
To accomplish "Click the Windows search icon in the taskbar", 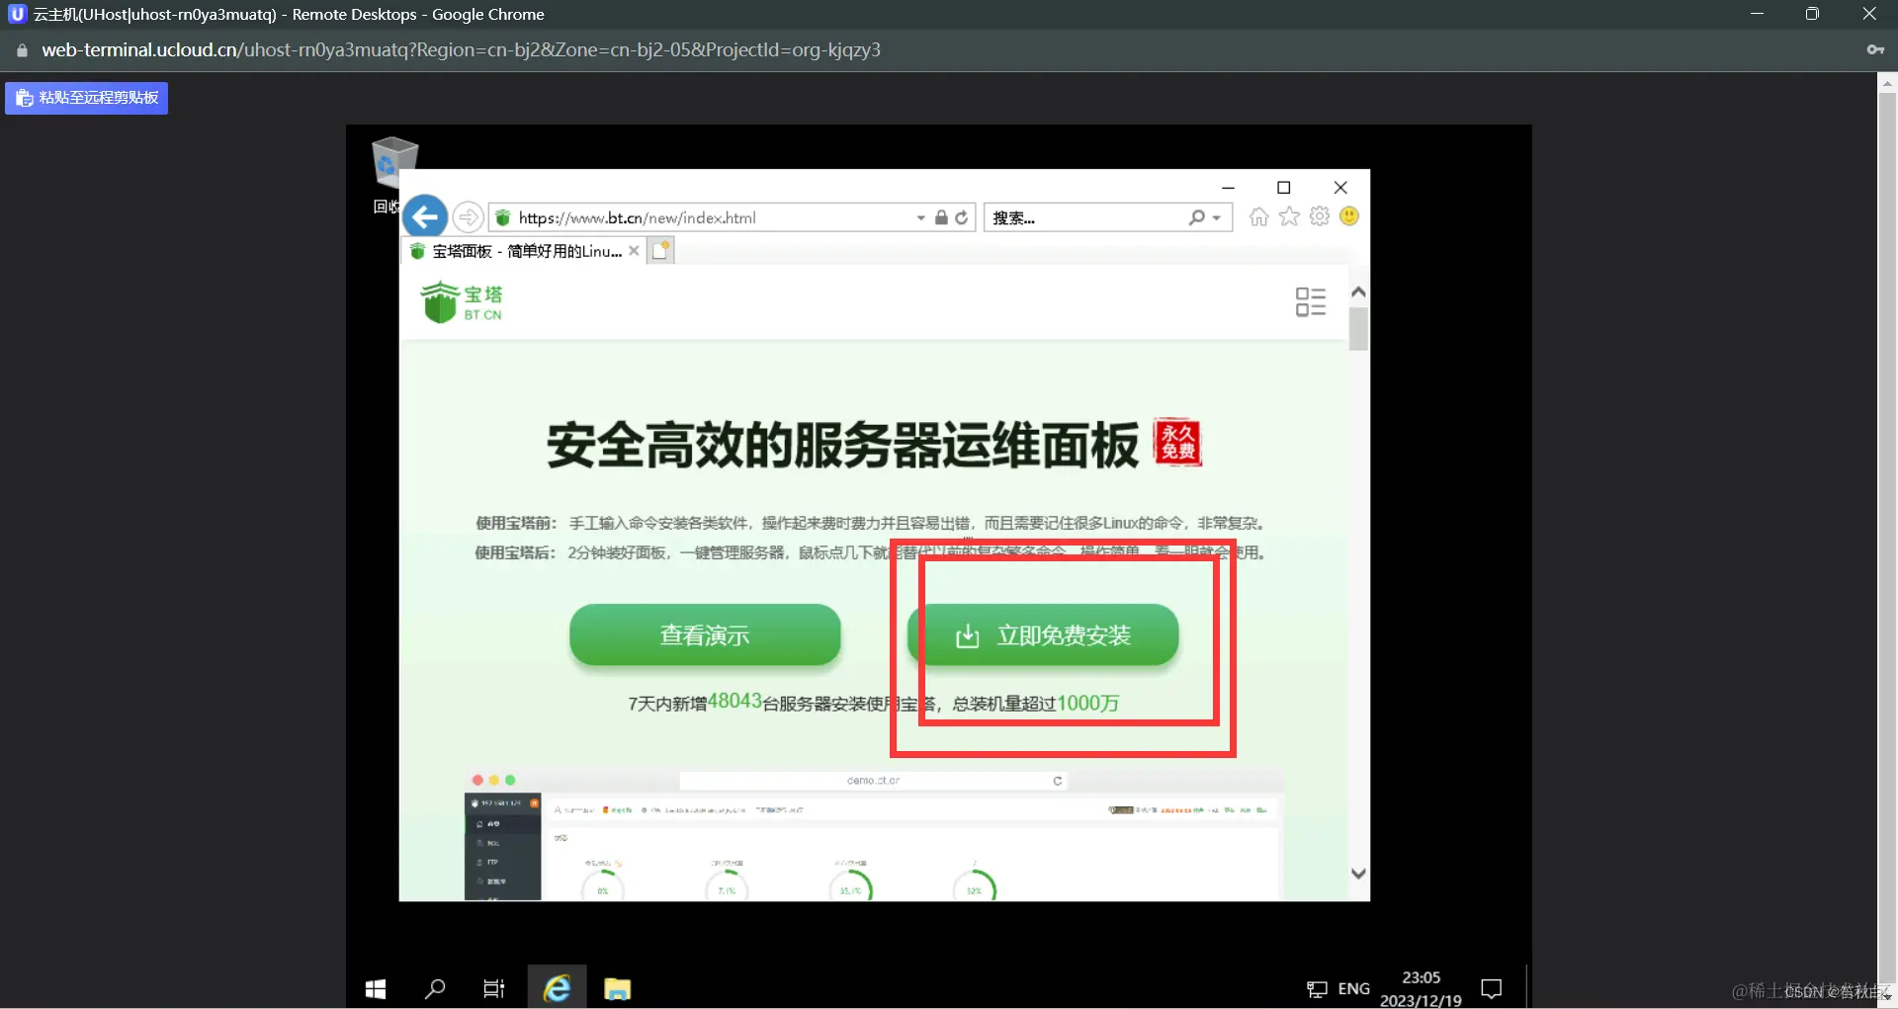I will point(435,987).
